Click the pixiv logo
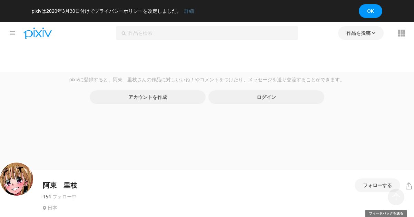The image size is (414, 217). [38, 33]
